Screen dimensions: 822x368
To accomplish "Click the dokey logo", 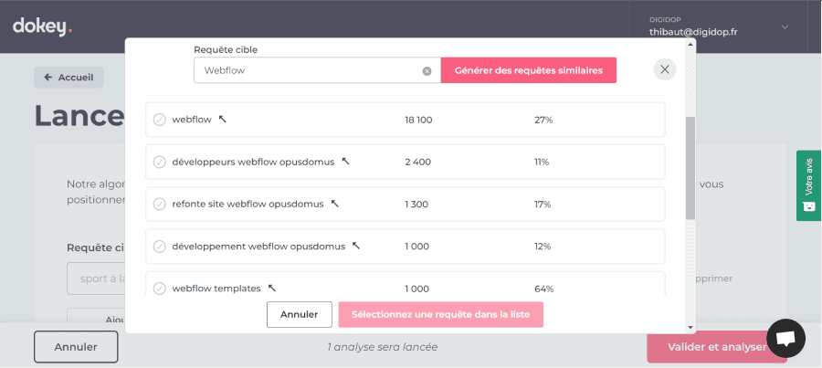I will [42, 26].
